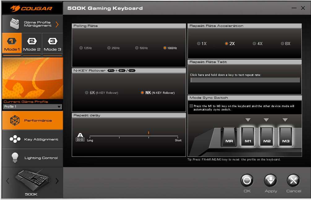
Task: Click the Repeat delay slider handle
Action: coord(149,133)
